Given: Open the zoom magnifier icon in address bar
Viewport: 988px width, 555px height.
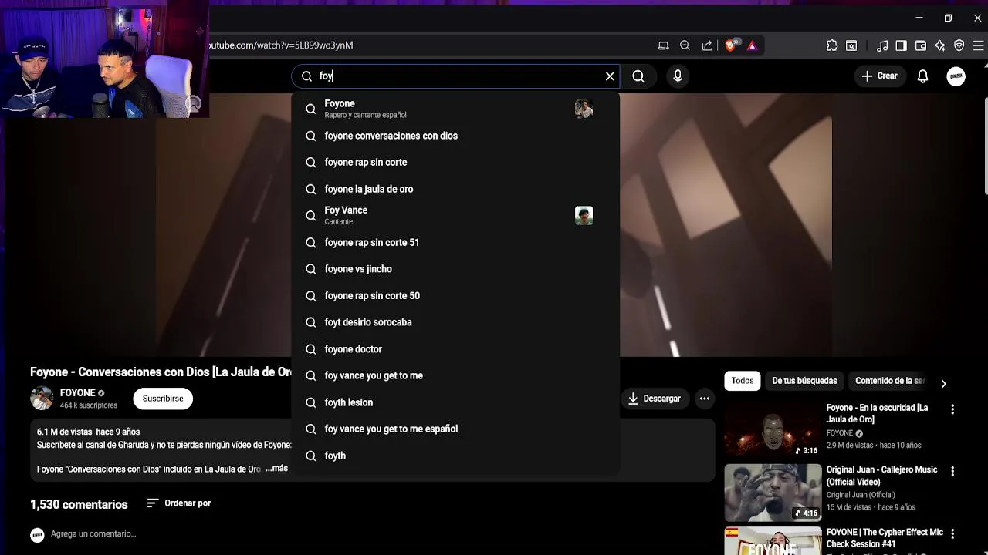Looking at the screenshot, I should pos(685,45).
